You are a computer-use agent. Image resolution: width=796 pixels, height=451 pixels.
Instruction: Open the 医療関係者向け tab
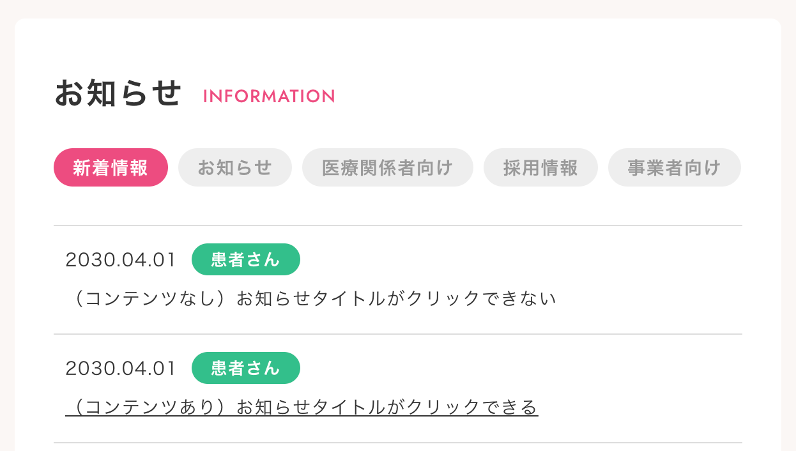coord(387,167)
